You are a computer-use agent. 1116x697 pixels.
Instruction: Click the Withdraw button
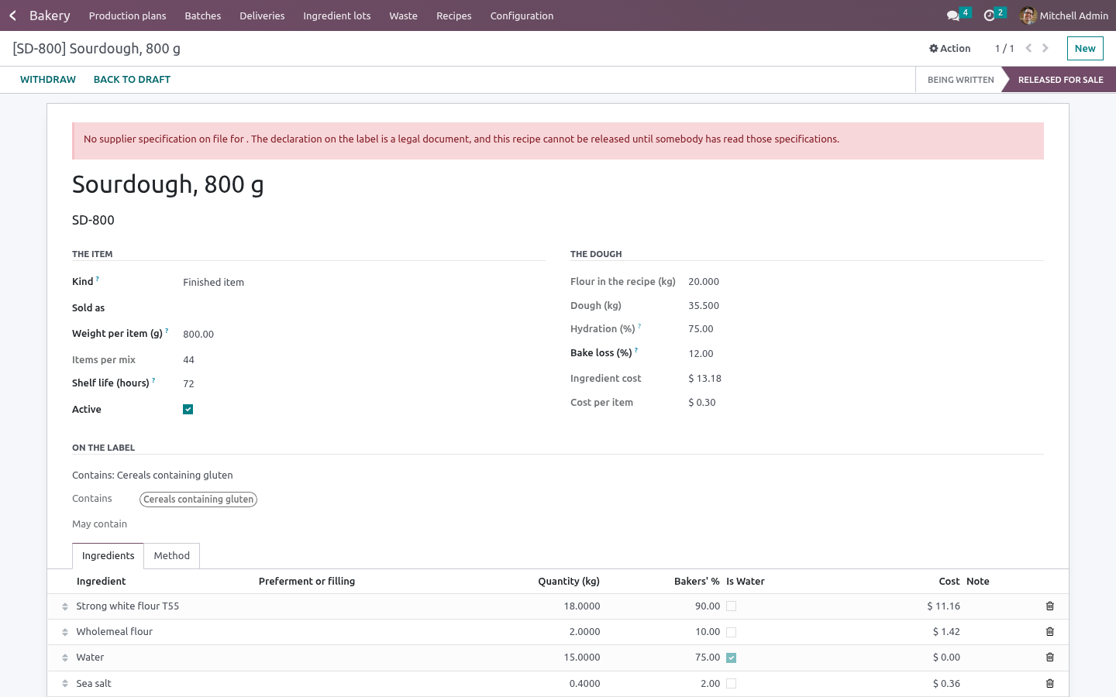(x=48, y=80)
